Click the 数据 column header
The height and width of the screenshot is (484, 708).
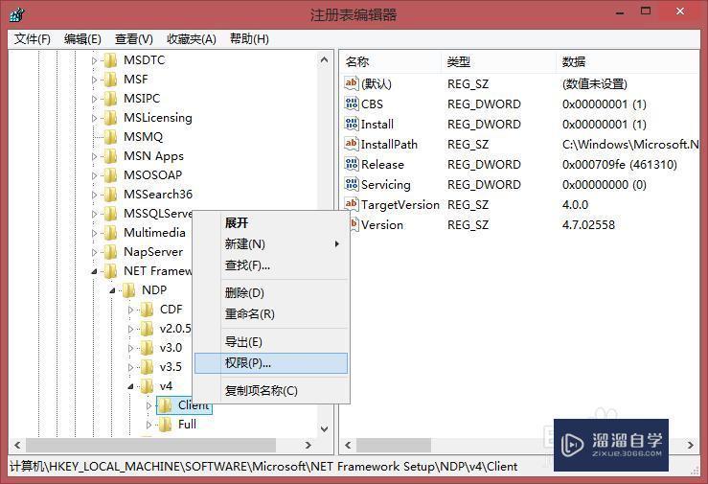coord(628,62)
